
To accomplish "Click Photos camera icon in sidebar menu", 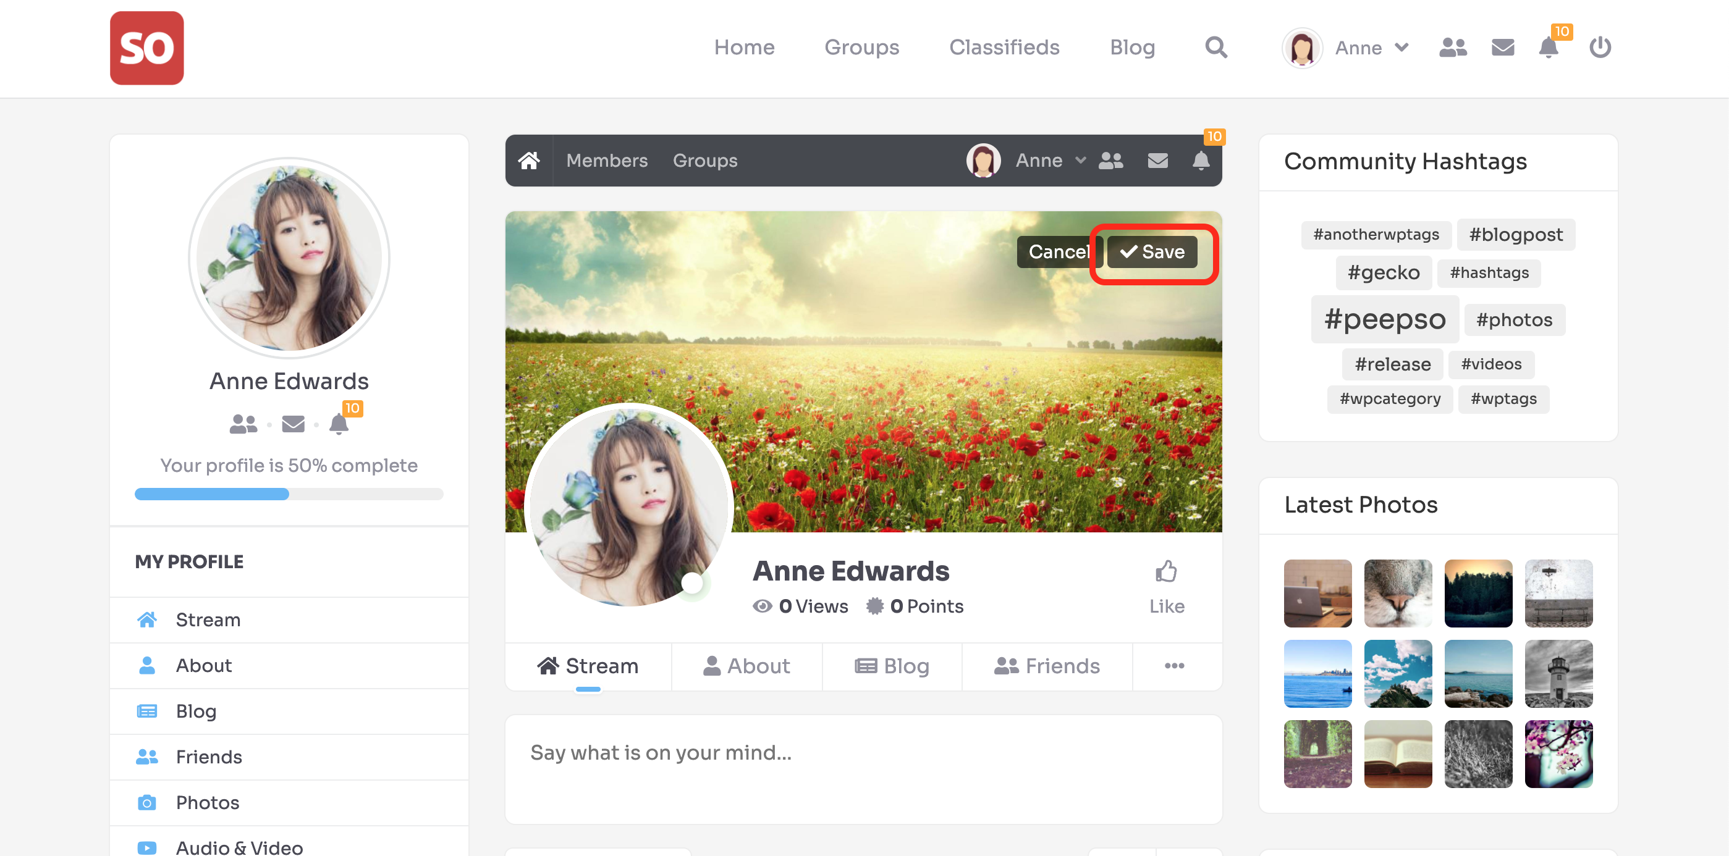I will click(x=147, y=802).
